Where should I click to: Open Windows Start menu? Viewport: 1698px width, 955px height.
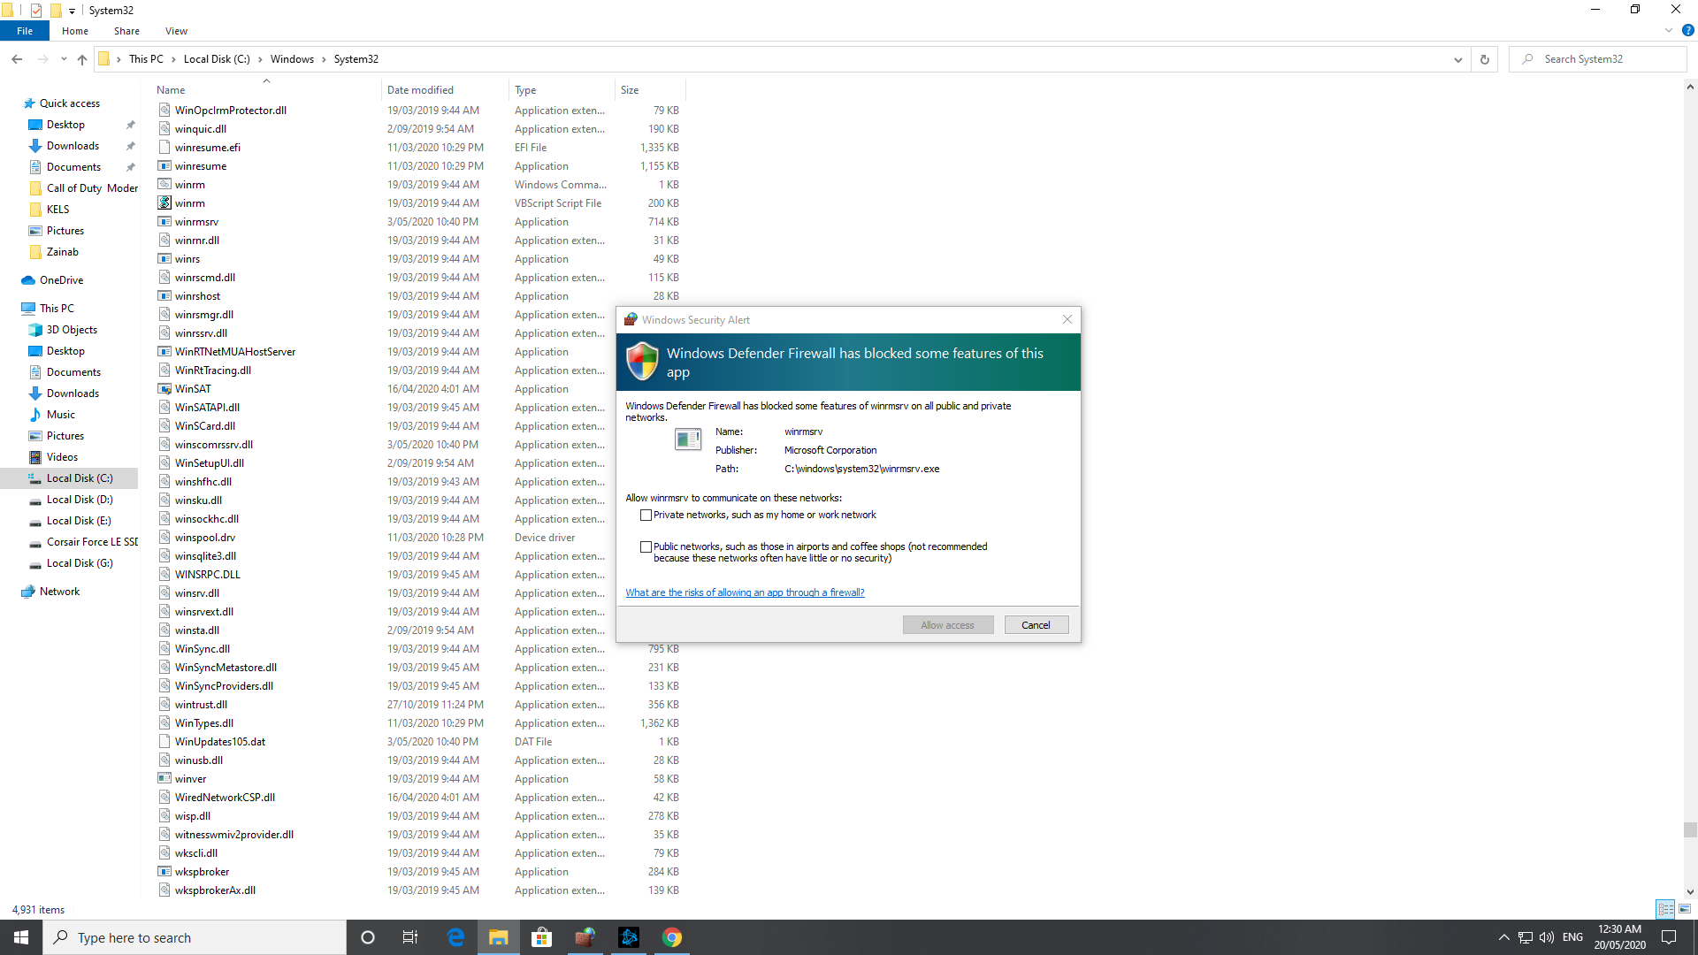tap(21, 937)
